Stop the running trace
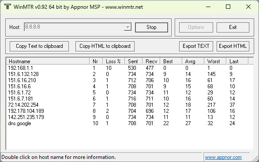The height and width of the screenshot is (162, 259). pos(151,27)
